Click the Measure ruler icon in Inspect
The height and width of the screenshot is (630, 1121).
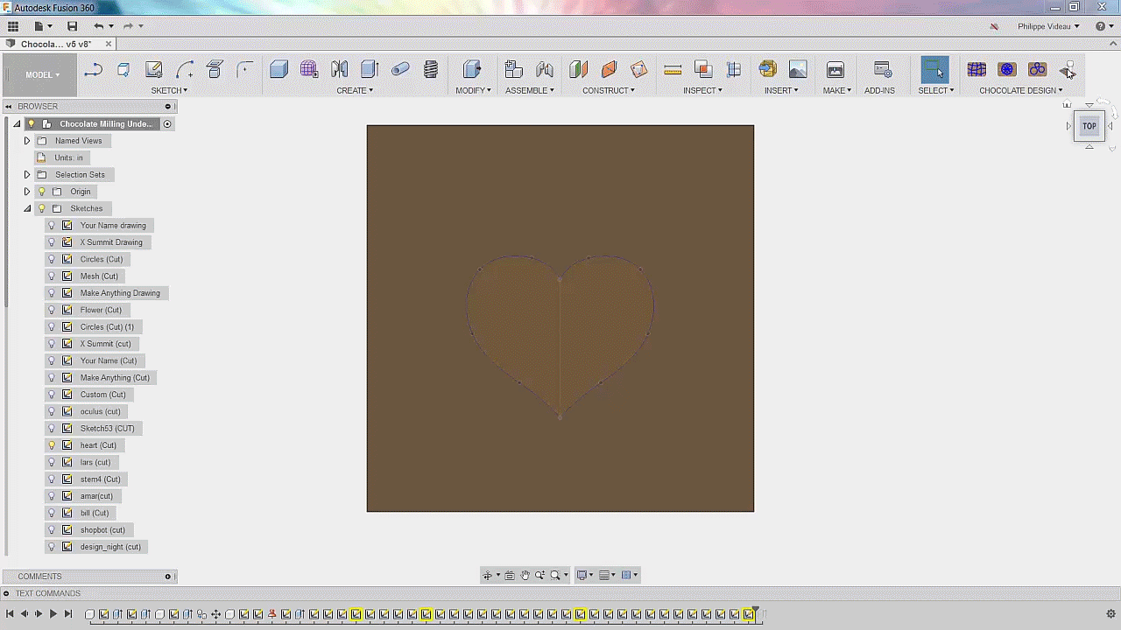coord(673,70)
